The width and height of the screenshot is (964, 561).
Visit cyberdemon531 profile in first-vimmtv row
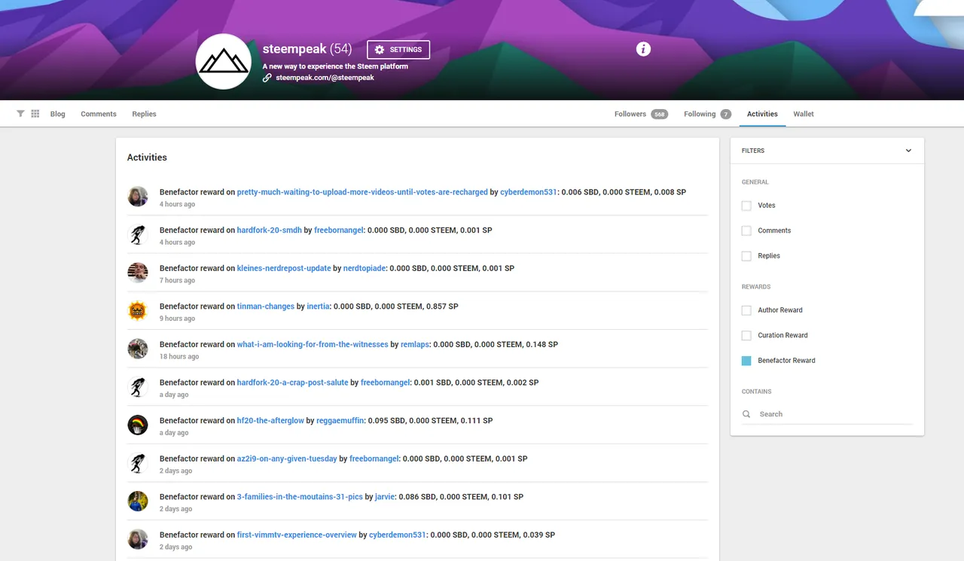(x=397, y=535)
